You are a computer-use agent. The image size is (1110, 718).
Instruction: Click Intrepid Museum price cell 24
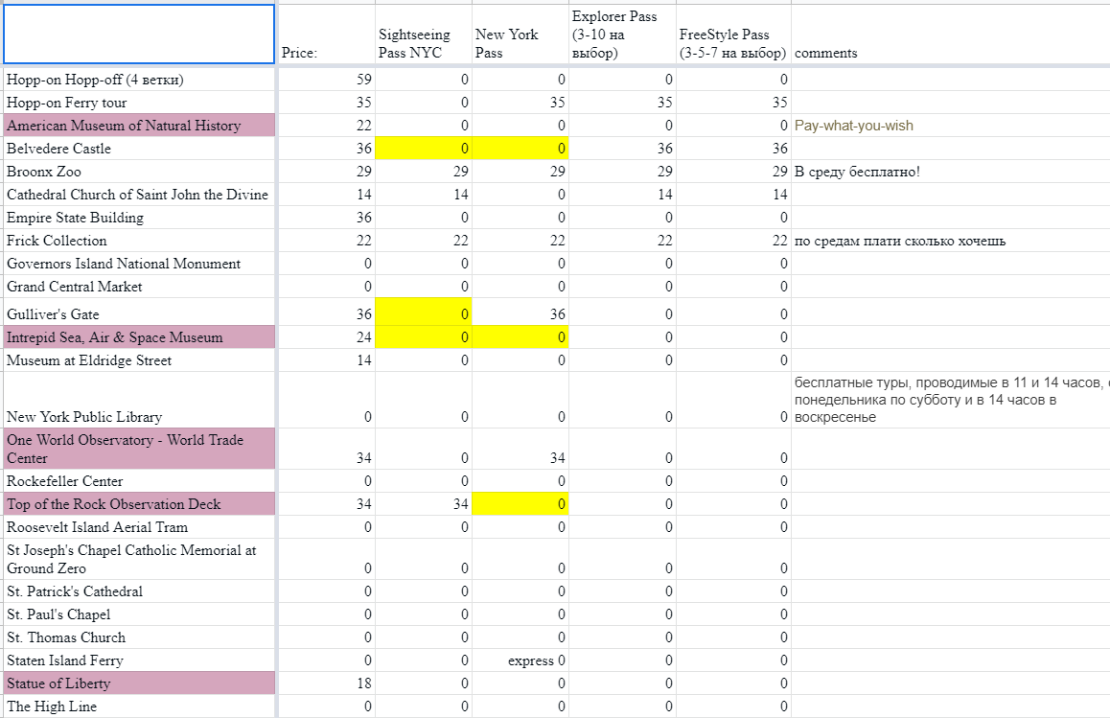point(326,337)
